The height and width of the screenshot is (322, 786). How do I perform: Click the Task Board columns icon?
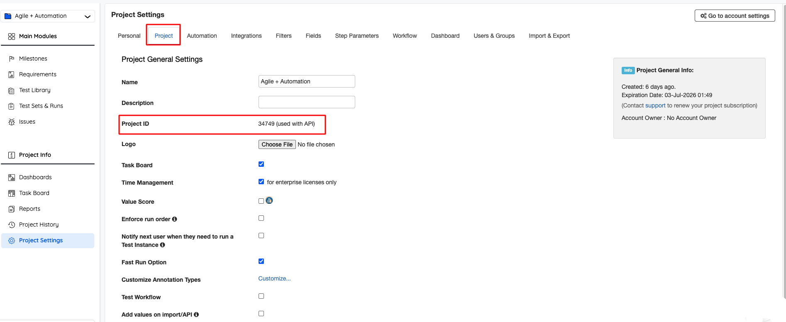[12, 193]
